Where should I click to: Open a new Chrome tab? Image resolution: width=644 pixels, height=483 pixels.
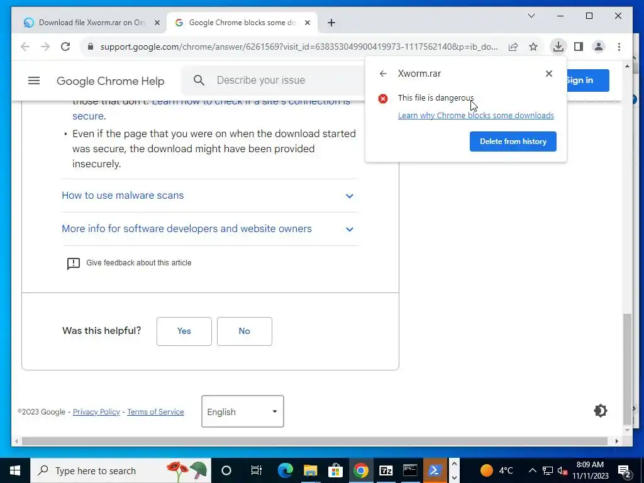[331, 23]
